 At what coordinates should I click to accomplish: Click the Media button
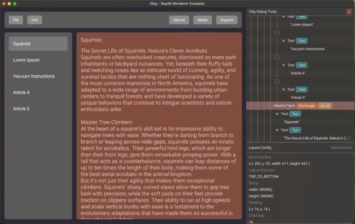coord(203,20)
